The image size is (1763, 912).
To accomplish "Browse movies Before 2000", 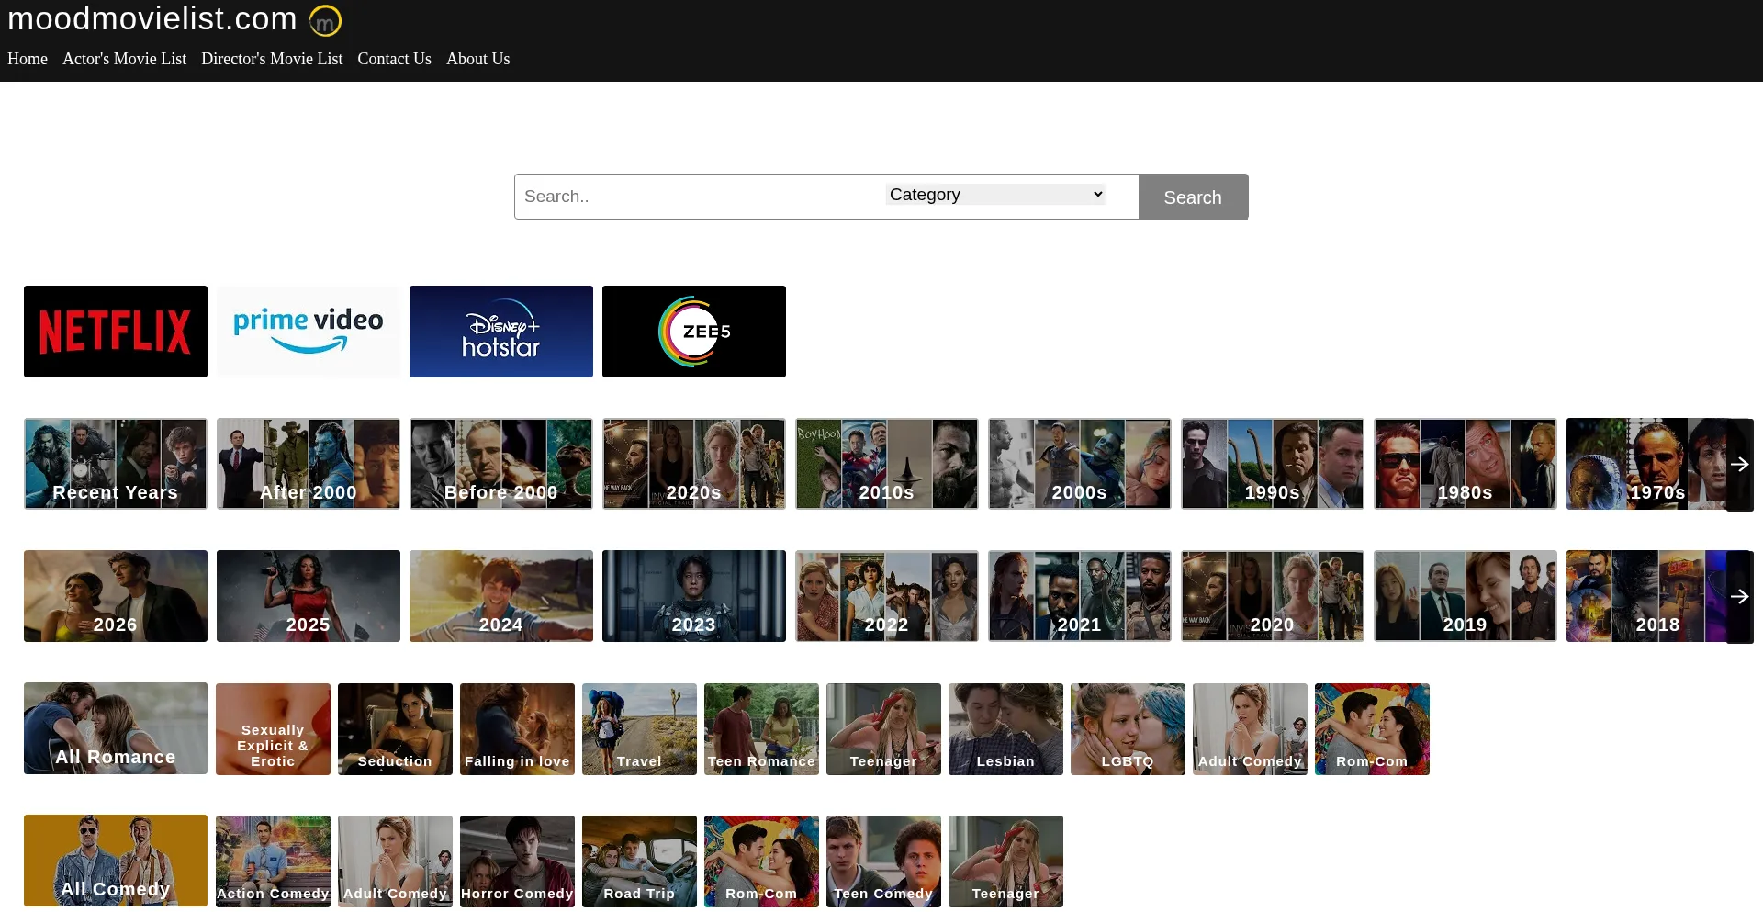I will (501, 464).
